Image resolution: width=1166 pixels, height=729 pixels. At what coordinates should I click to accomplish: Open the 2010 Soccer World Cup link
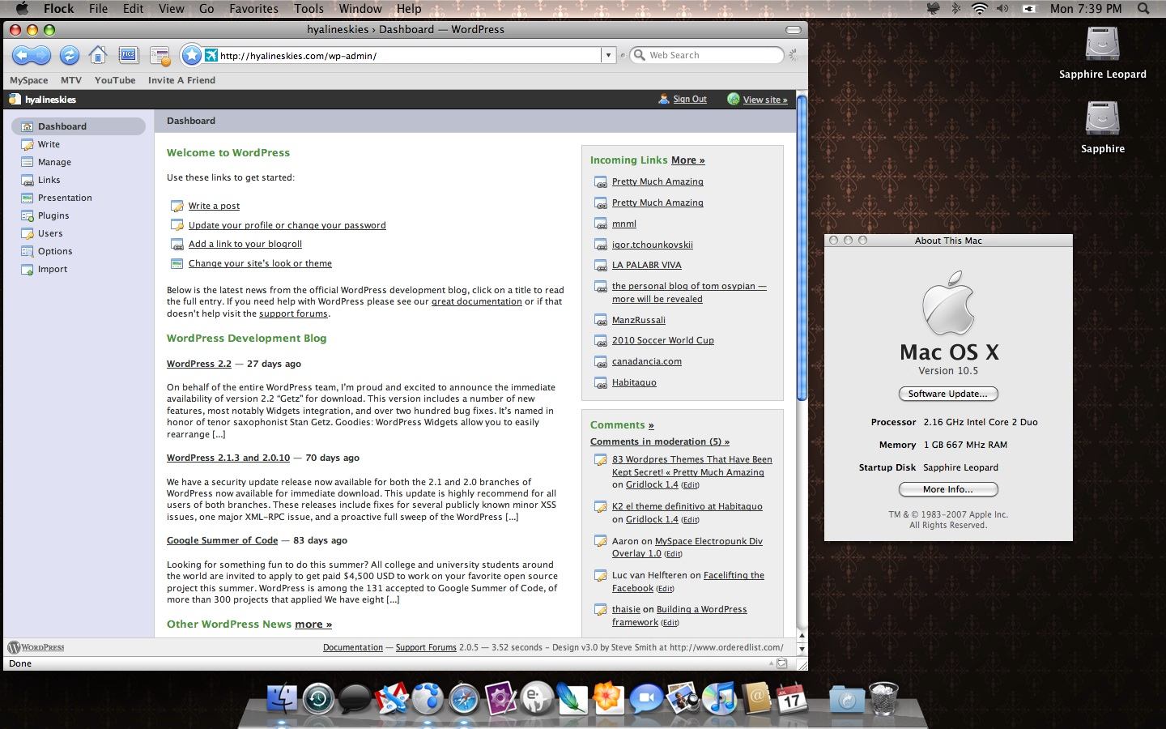663,340
